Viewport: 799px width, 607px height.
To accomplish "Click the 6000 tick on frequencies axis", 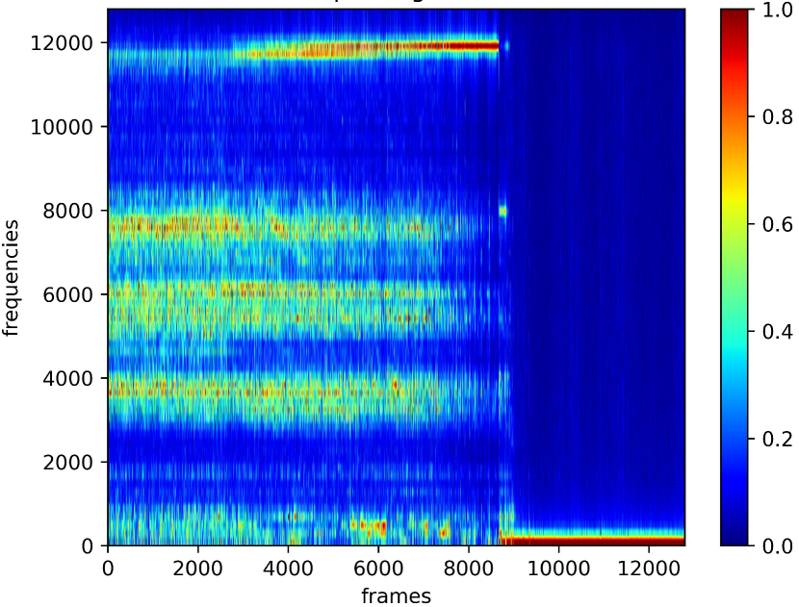I will click(x=67, y=295).
